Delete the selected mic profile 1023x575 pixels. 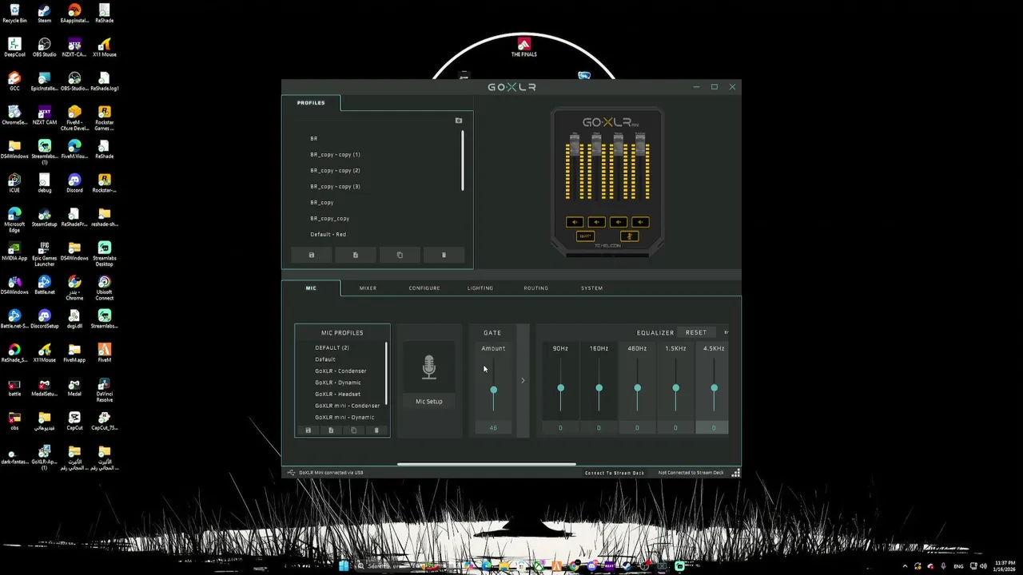[376, 430]
